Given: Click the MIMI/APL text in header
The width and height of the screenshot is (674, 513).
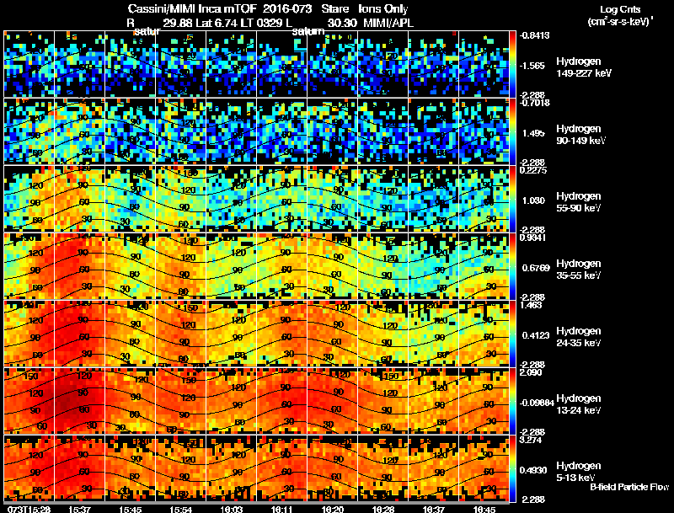Looking at the screenshot, I should coord(388,23).
